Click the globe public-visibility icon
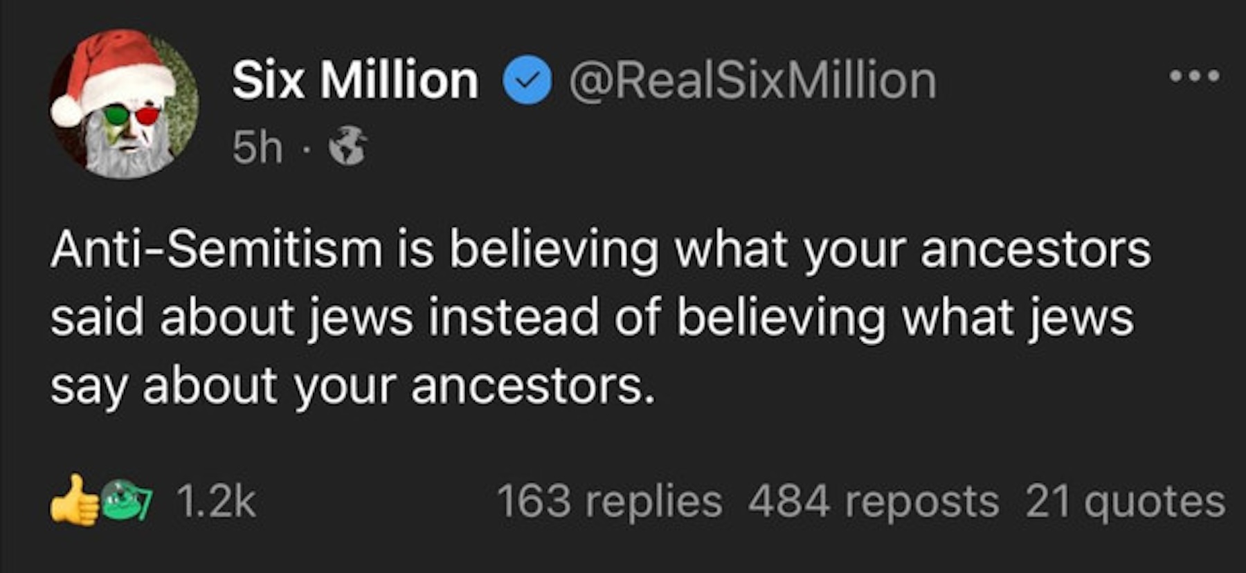 (347, 146)
